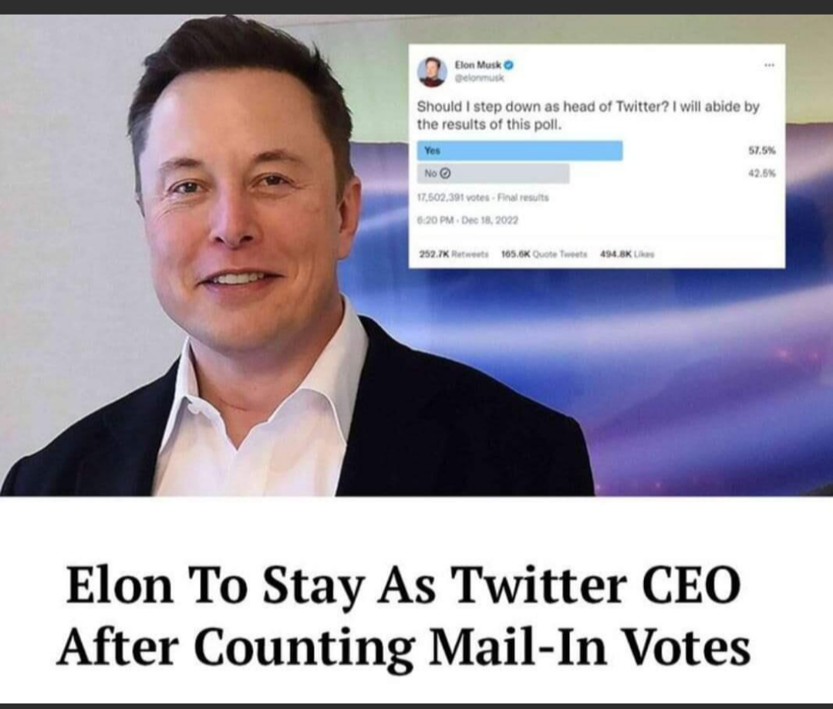833x709 pixels.
Task: Click the tweet author's profile avatar
Action: point(432,72)
